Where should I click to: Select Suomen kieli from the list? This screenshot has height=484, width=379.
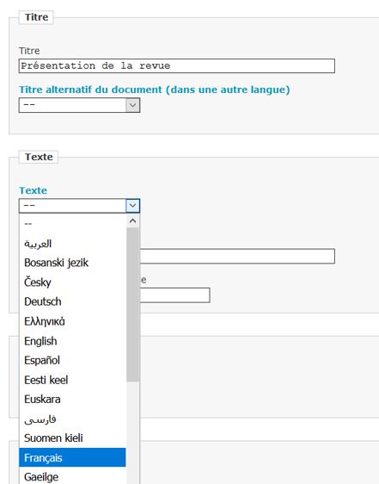[x=72, y=438]
